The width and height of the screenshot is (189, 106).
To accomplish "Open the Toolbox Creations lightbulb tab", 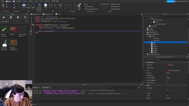I will 25,17.
